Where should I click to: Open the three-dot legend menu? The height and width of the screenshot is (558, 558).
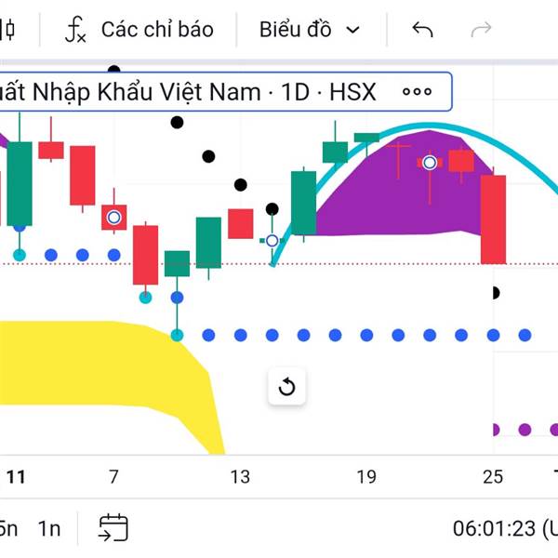[x=417, y=92]
